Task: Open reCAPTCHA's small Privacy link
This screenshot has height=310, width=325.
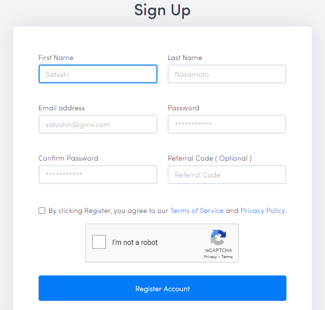Action: coord(210,257)
